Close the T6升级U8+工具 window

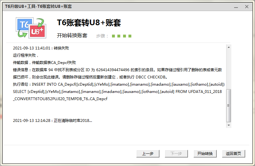247,7
